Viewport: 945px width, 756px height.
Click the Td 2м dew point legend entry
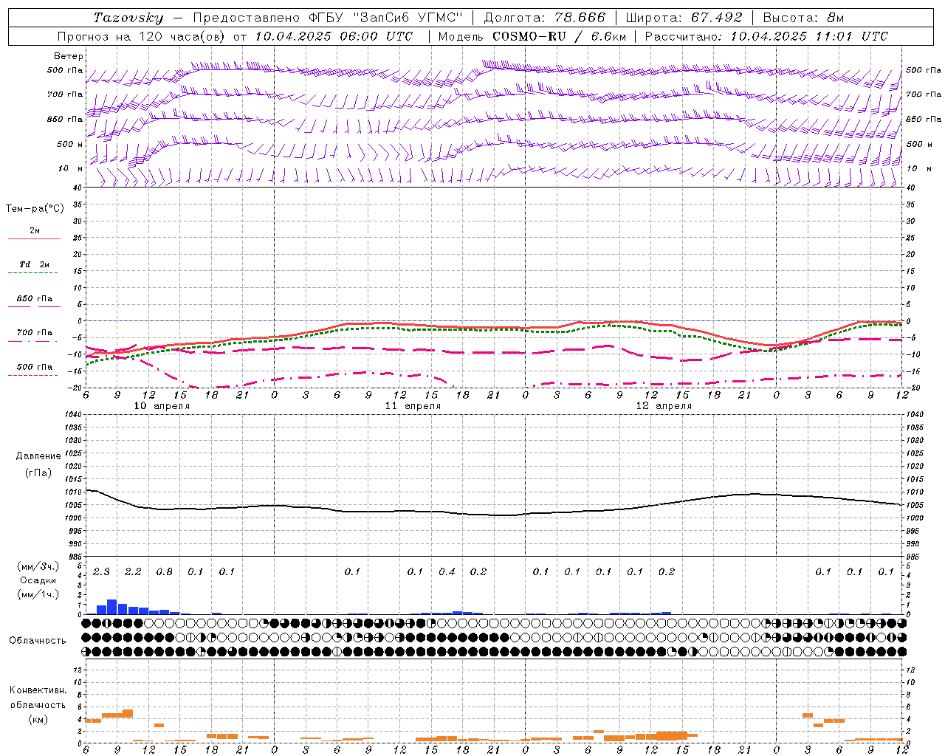[x=35, y=264]
